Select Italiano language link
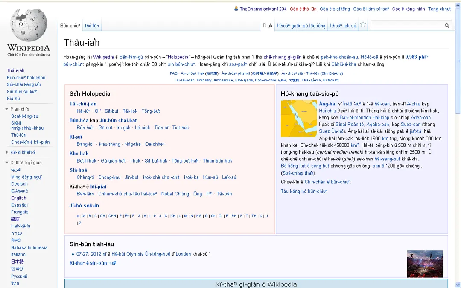This screenshot has height=288, width=461. click(x=18, y=254)
